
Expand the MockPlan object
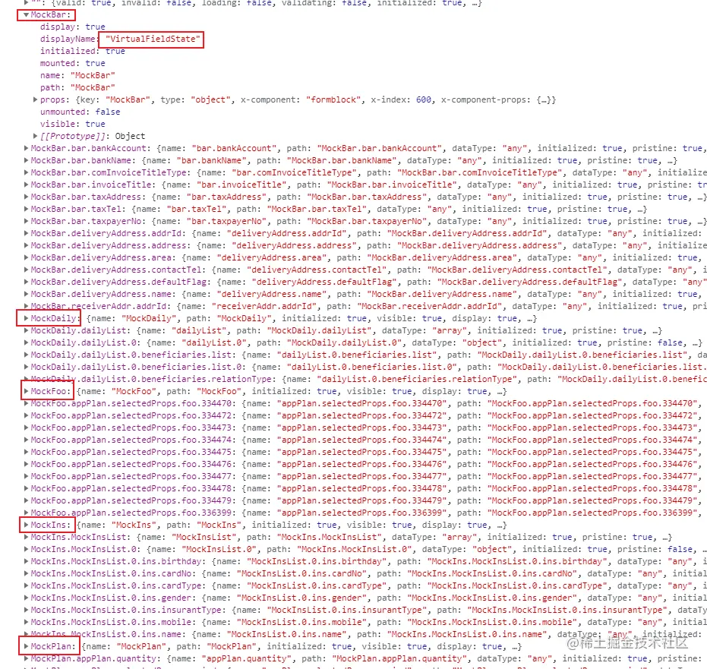point(26,646)
